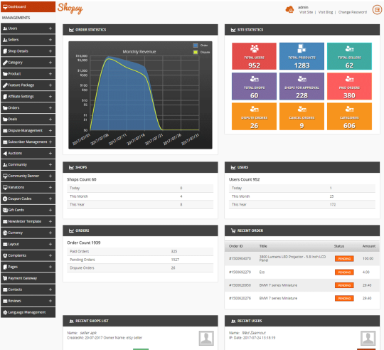Expand Newsletter Template plus sign
This screenshot has width=384, height=350.
coord(50,221)
